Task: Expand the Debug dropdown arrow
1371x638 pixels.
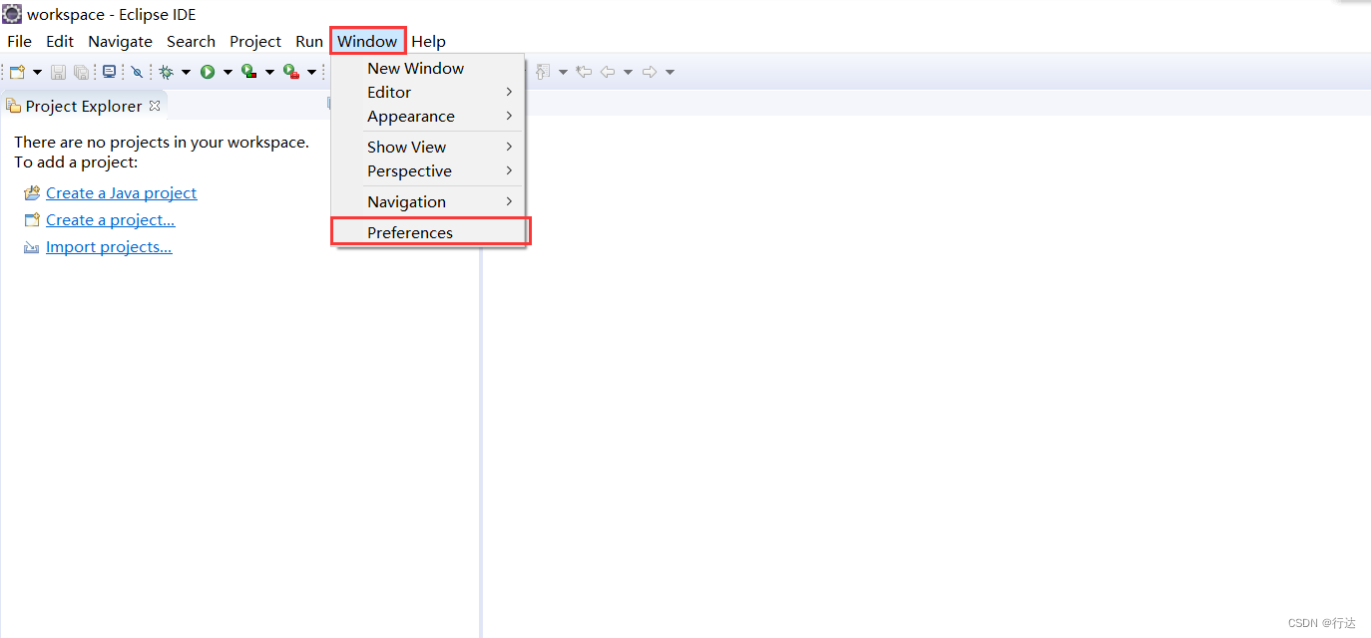Action: (x=186, y=72)
